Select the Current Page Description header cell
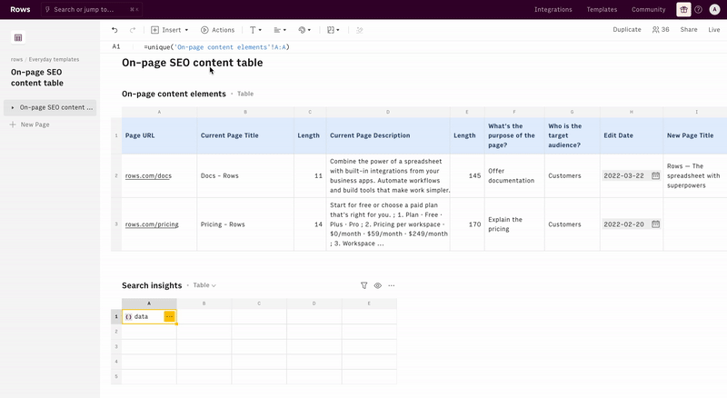Screen dimensions: 727x398 pos(388,135)
